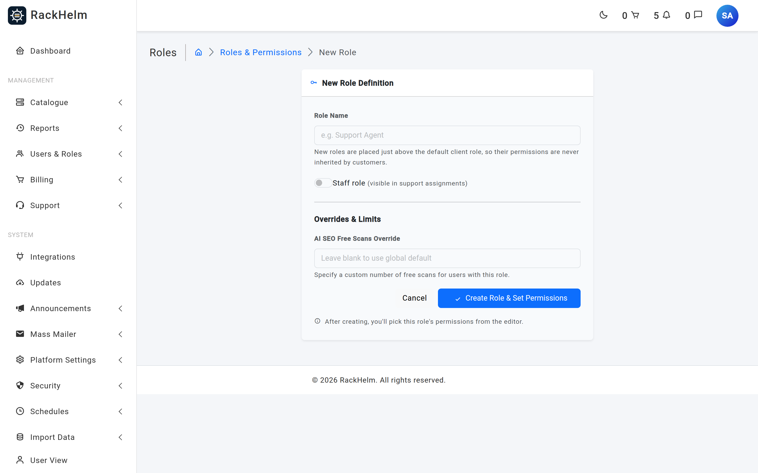Expand the Import Data chevron
The width and height of the screenshot is (758, 473).
coord(120,437)
